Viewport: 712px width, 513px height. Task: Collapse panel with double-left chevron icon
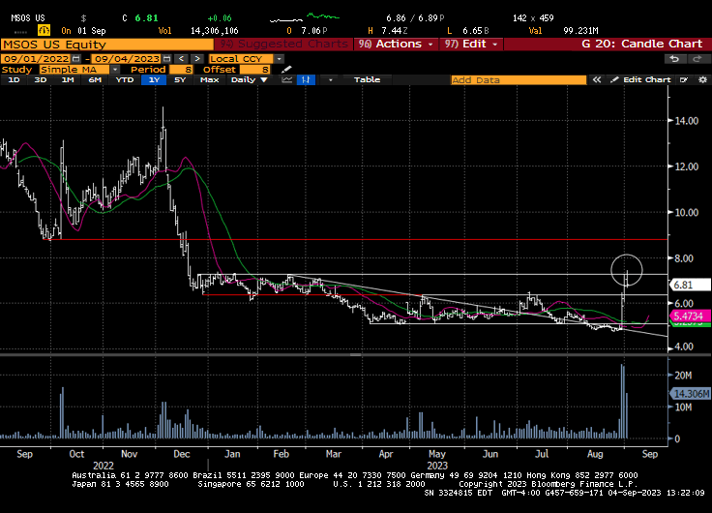597,80
